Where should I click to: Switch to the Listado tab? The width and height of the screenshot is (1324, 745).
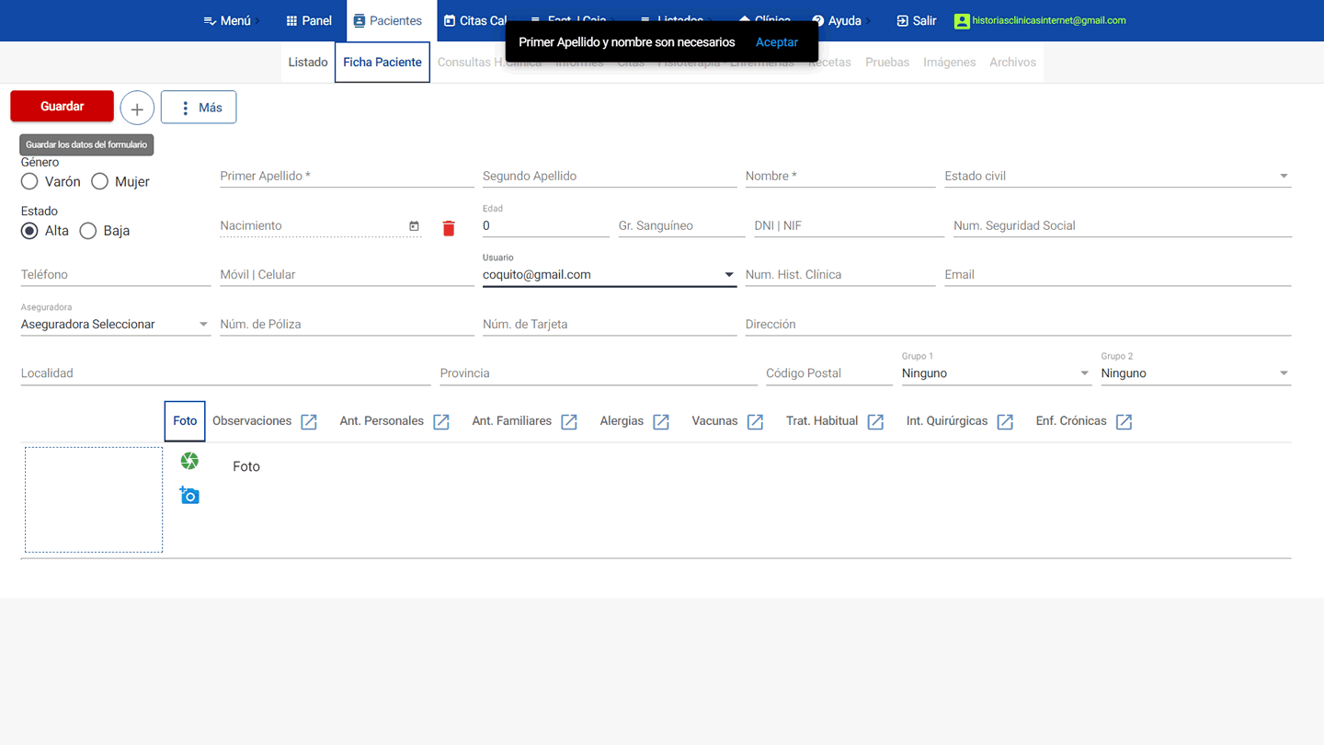click(308, 63)
